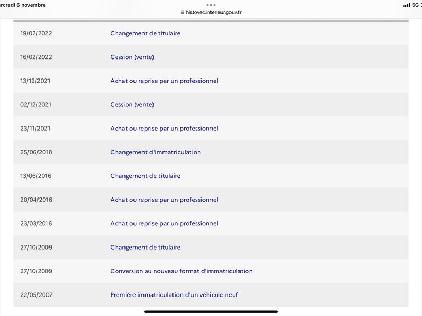Tap the mercredi 6 novembre status bar date
This screenshot has width=422, height=316.
pyautogui.click(x=23, y=5)
